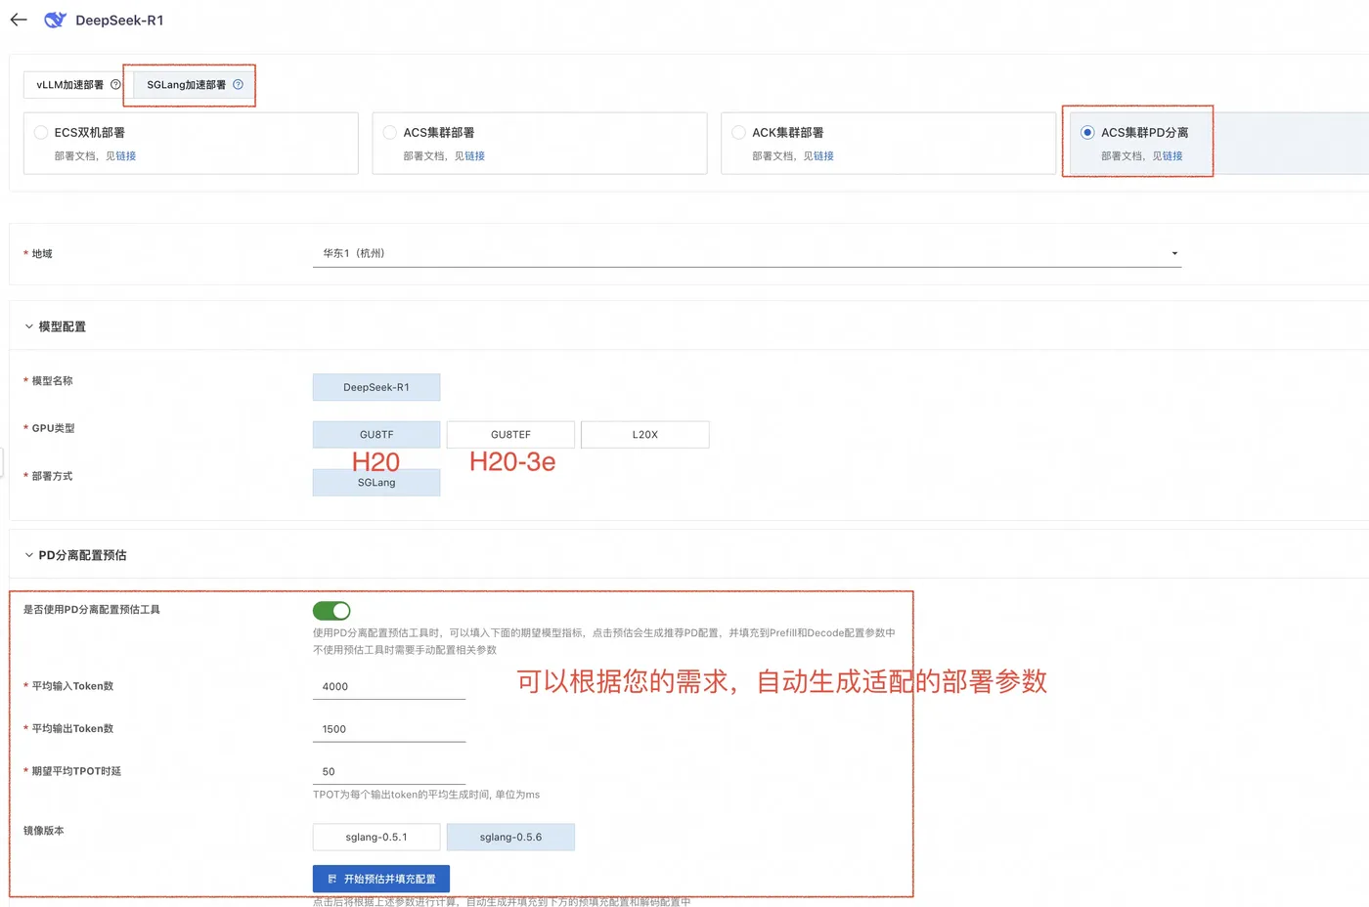Focus the 期望平均TPOT时延 input field
The height and width of the screenshot is (907, 1369).
pyautogui.click(x=389, y=771)
